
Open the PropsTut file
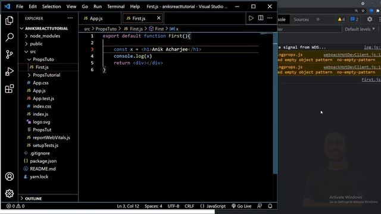(x=42, y=130)
